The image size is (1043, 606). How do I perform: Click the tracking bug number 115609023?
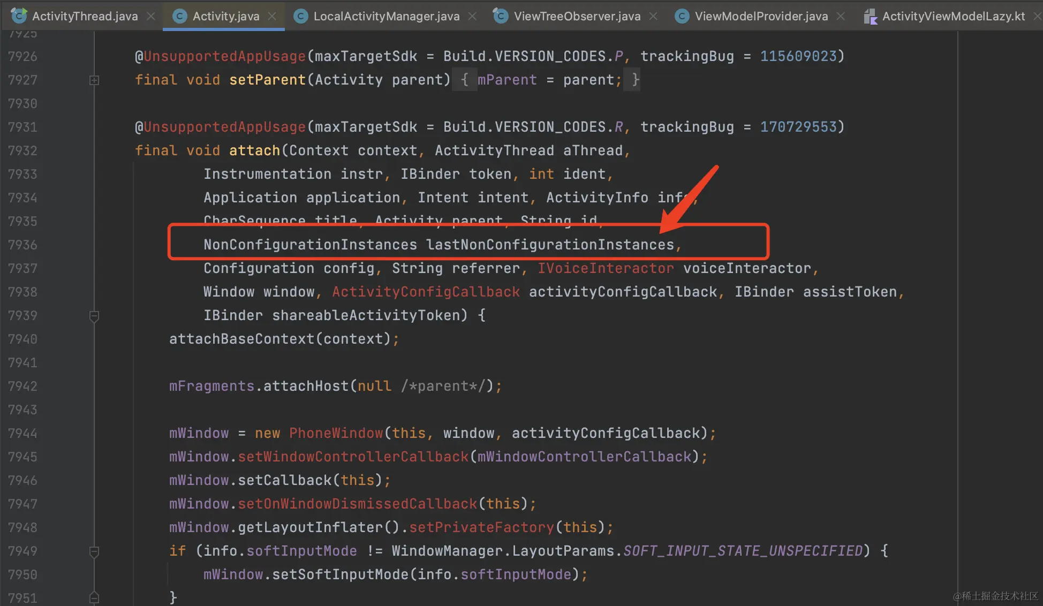coord(798,56)
